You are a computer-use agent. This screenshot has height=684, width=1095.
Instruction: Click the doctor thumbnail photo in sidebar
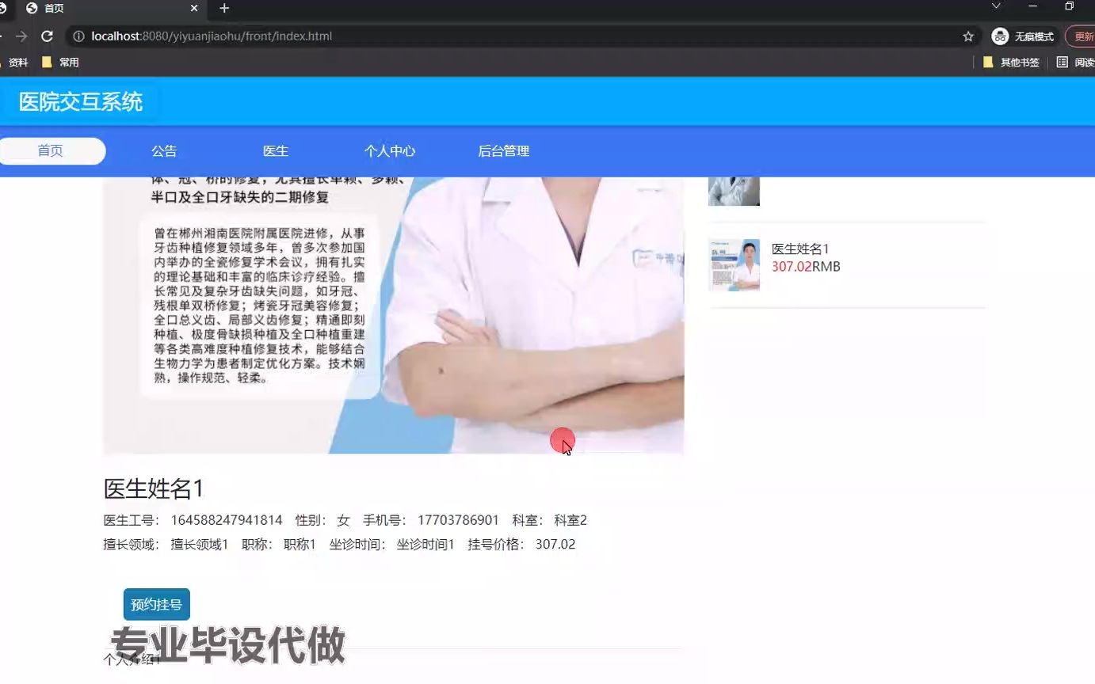(733, 264)
